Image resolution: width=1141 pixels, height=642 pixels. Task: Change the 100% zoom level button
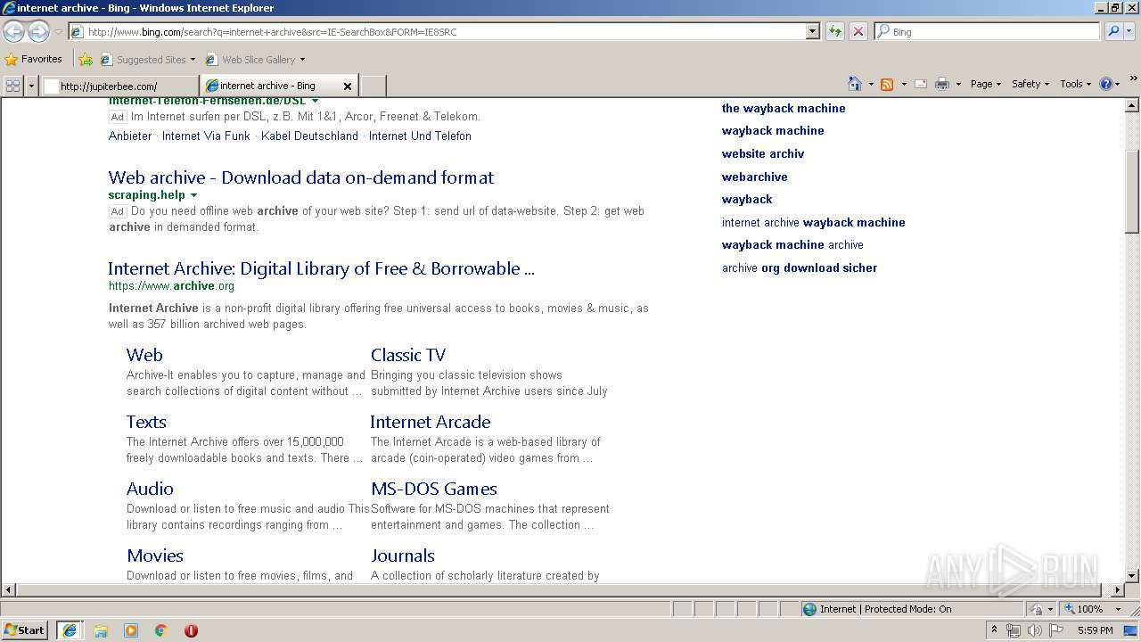[1084, 609]
